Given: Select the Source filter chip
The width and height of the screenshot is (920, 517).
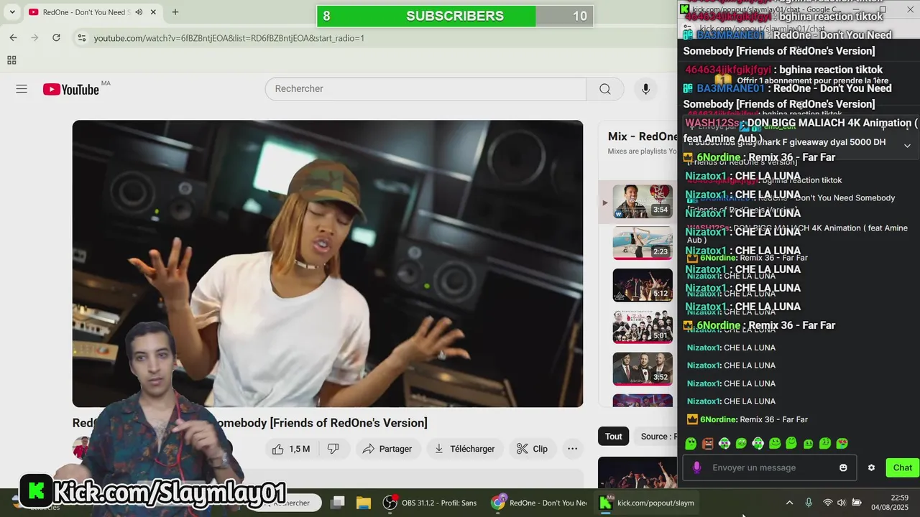Looking at the screenshot, I should 655,436.
